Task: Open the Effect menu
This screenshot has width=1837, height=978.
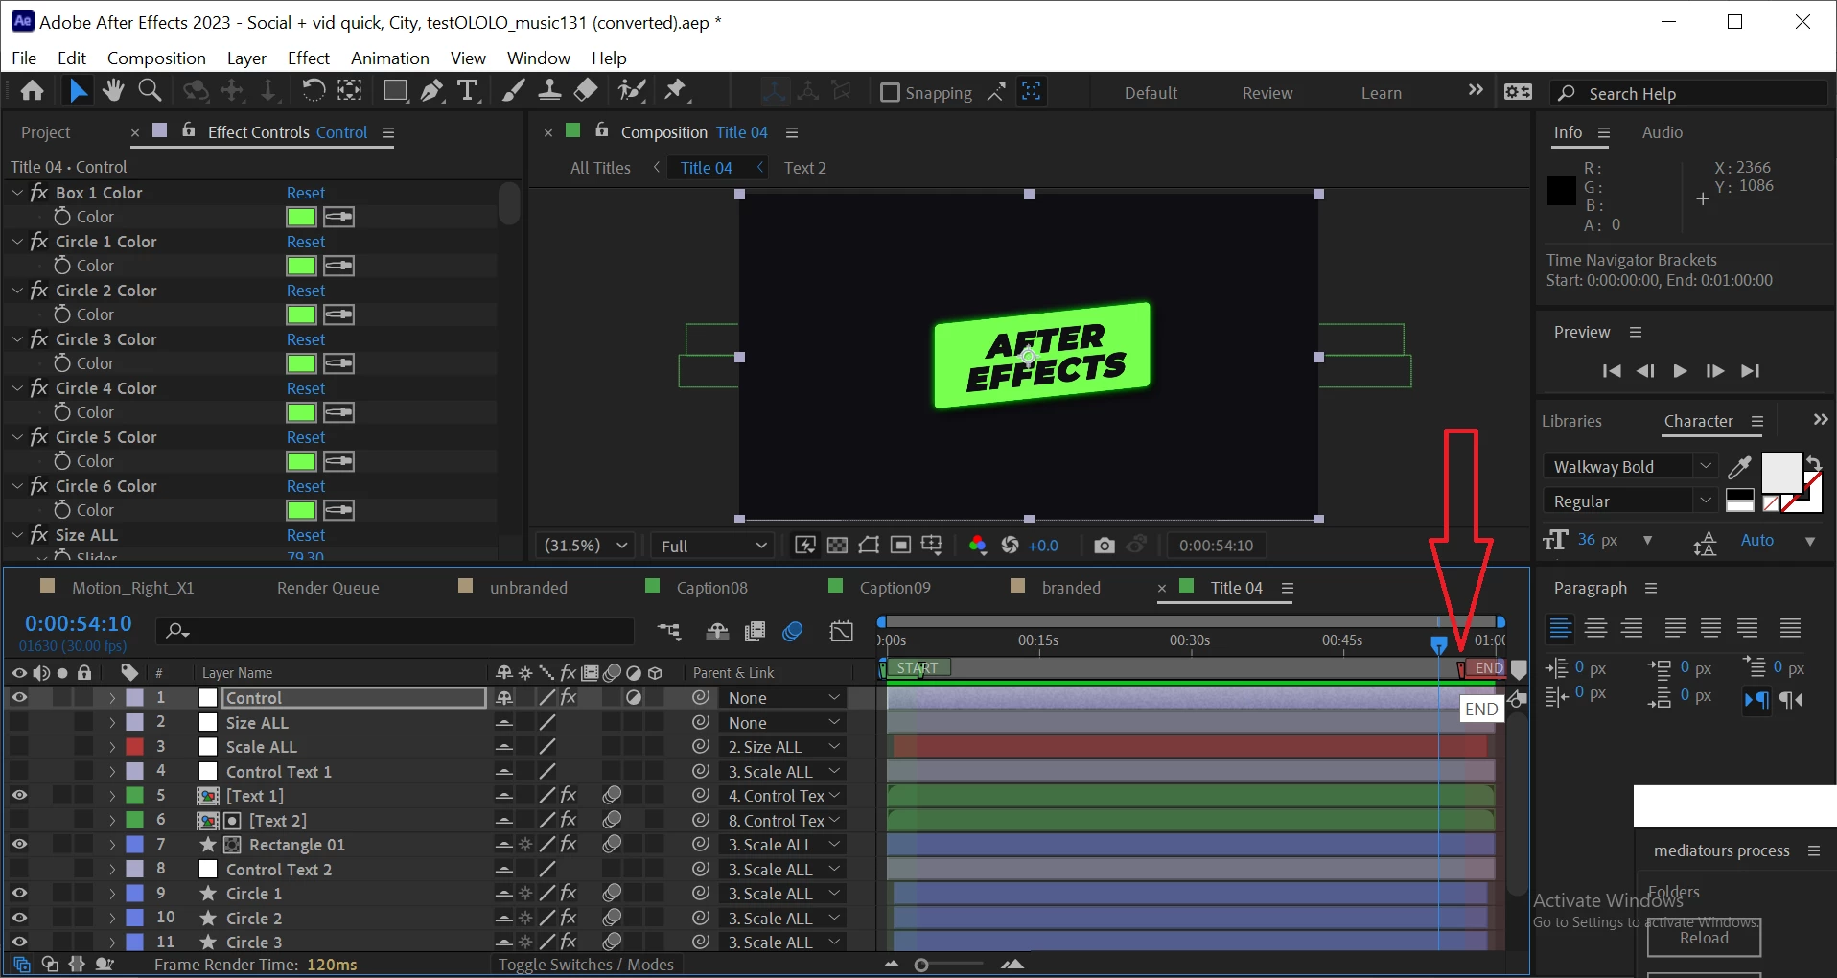Action: click(309, 58)
